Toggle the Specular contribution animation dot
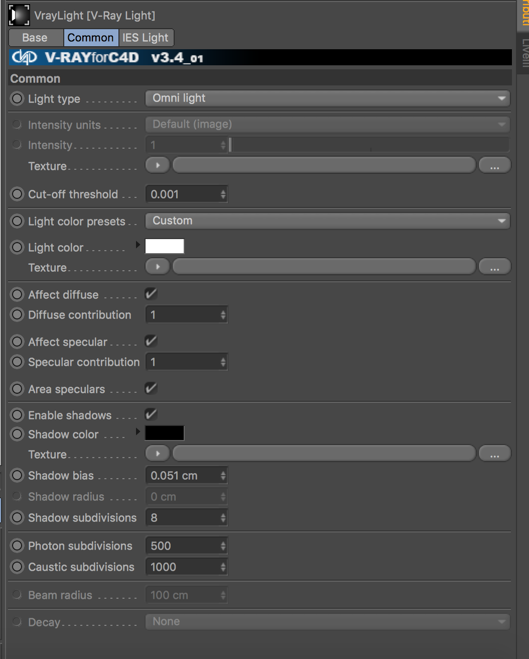This screenshot has height=659, width=529. [x=18, y=362]
